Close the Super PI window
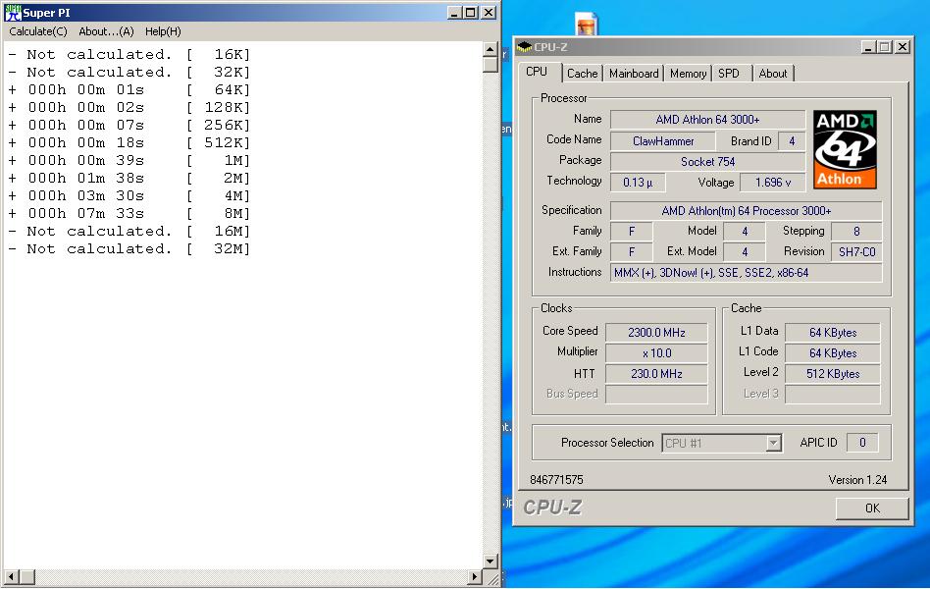This screenshot has height=589, width=930. (x=489, y=13)
